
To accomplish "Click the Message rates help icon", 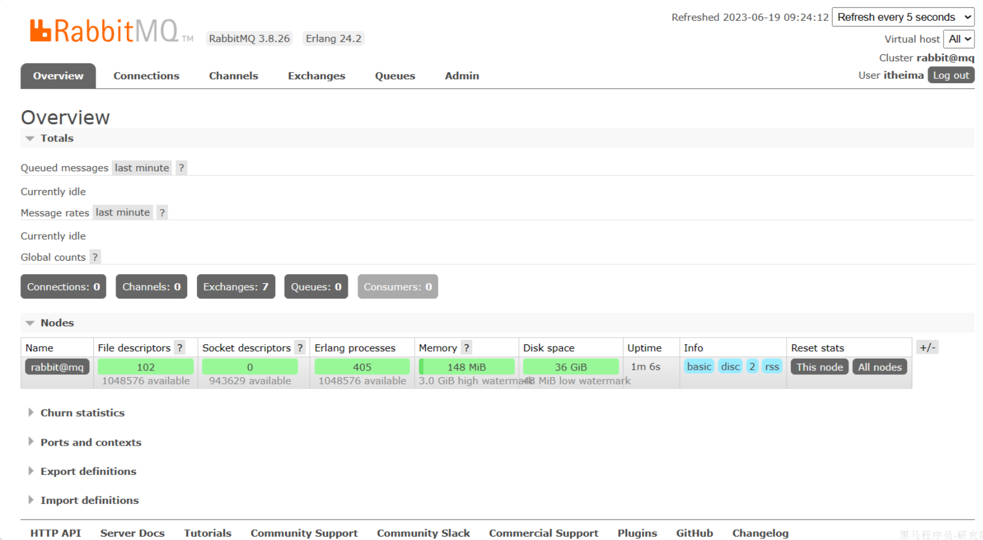I will click(162, 212).
